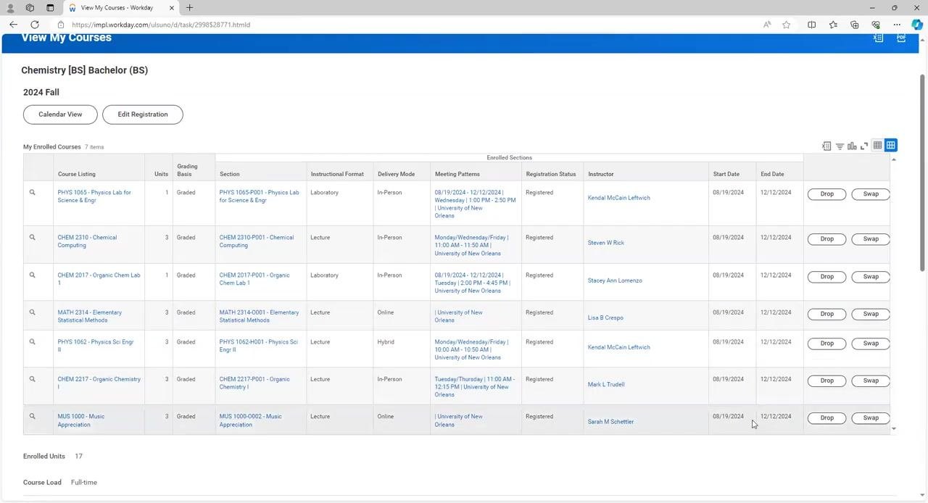
Task: Open MATH 2314-O001 section link
Action: pyautogui.click(x=259, y=316)
